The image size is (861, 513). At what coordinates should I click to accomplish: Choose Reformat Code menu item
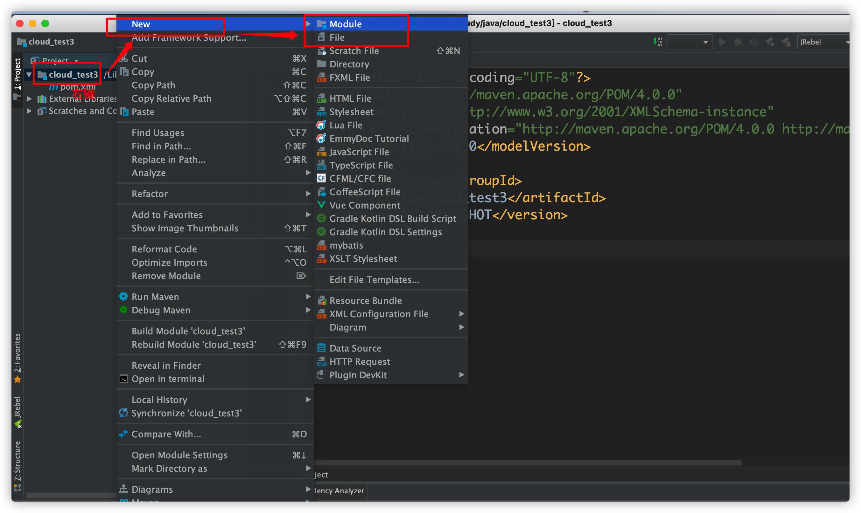click(x=215, y=249)
